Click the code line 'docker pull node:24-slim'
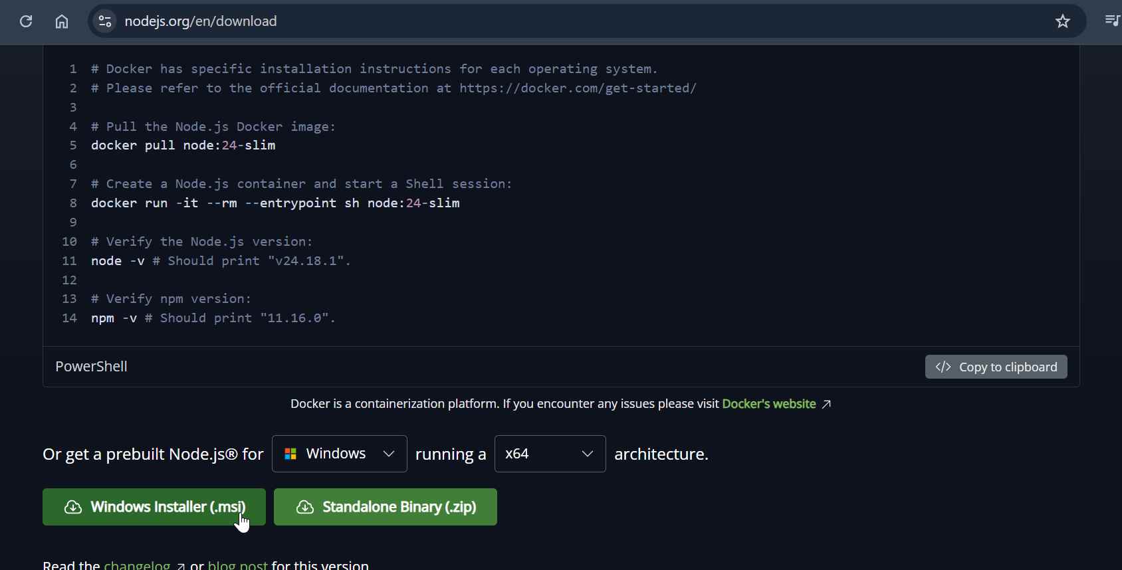 coord(183,145)
